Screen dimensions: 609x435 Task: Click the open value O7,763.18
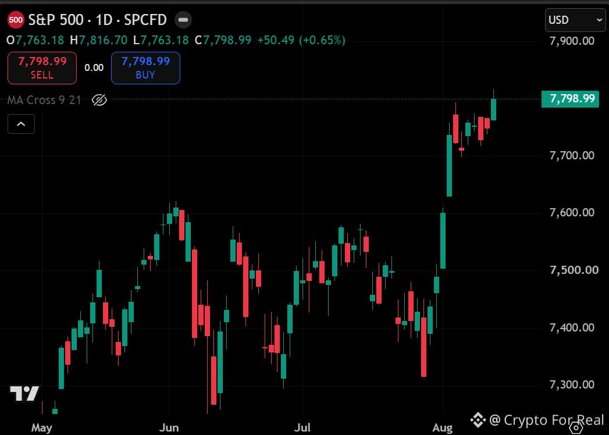point(35,40)
